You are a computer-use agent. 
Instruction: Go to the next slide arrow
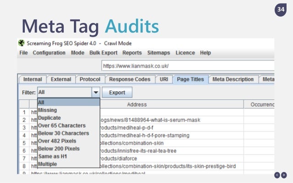[x=284, y=175]
